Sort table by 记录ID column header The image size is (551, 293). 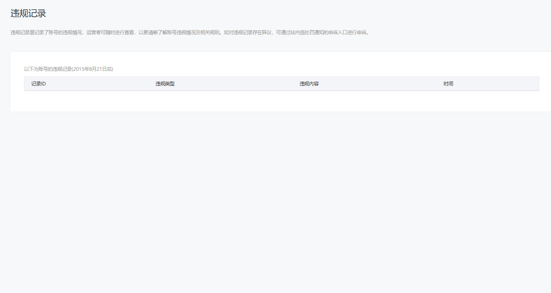[x=38, y=84]
